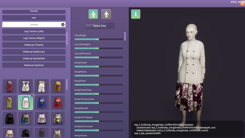Open Leg Tattoo (Left) category
The width and height of the screenshot is (245, 138).
click(34, 31)
